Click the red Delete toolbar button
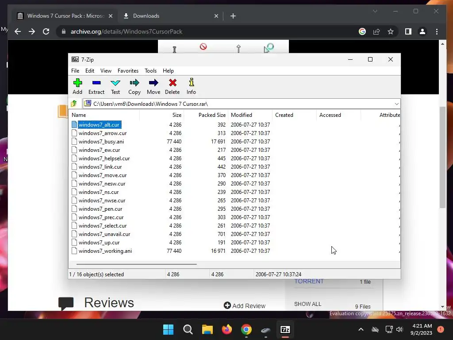 pyautogui.click(x=173, y=86)
